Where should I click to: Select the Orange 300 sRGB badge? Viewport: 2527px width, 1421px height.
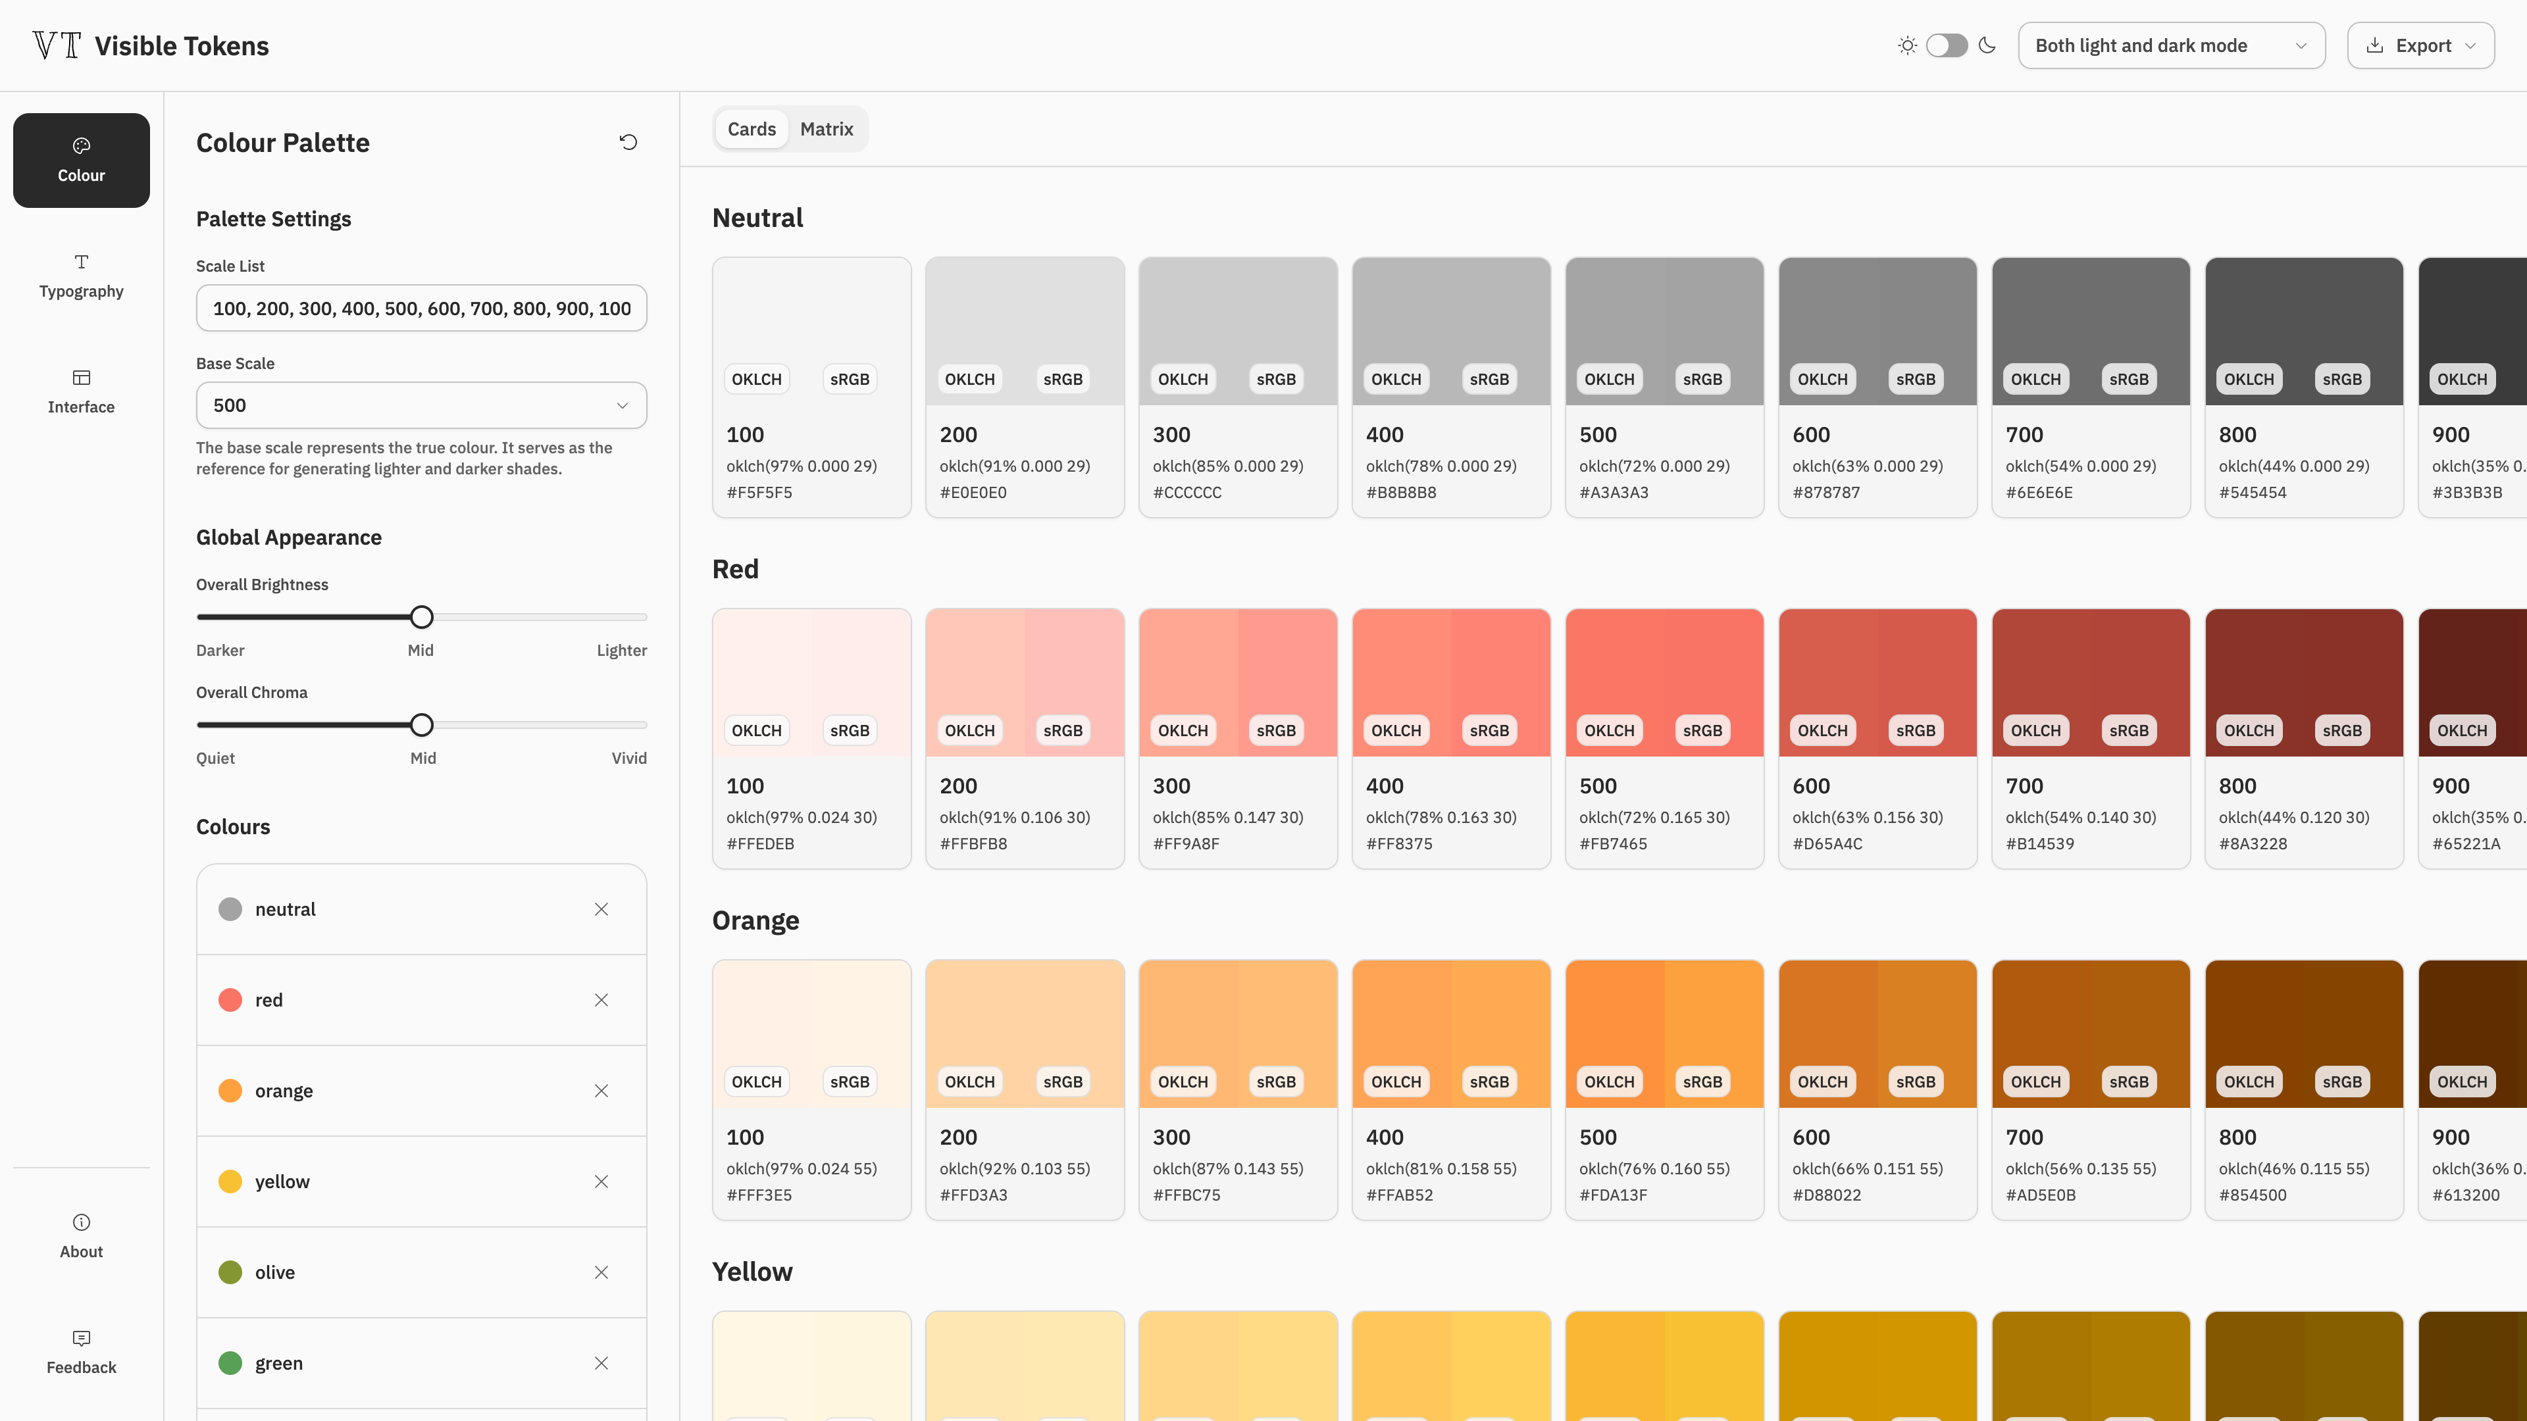1275,1082
